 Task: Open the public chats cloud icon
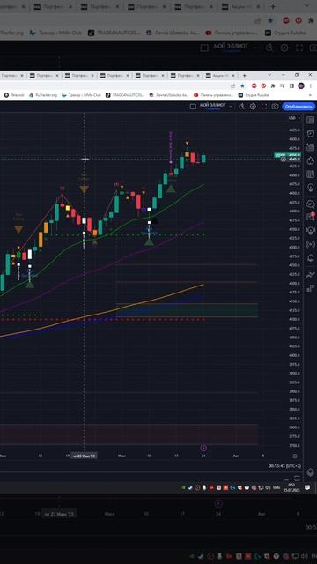click(x=311, y=204)
